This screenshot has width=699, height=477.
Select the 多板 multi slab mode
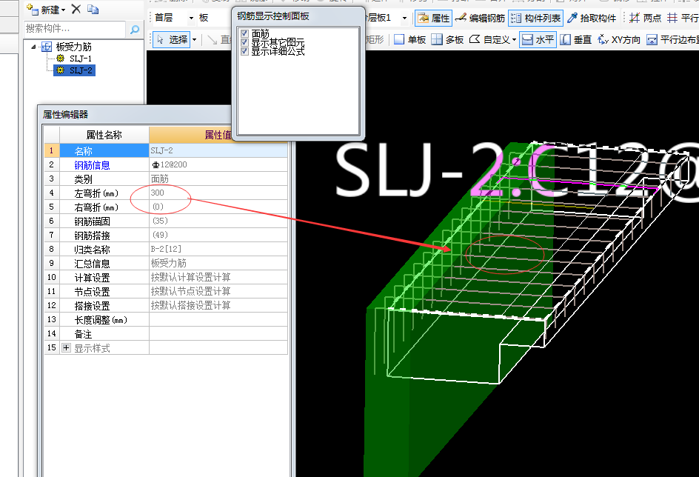click(x=448, y=40)
